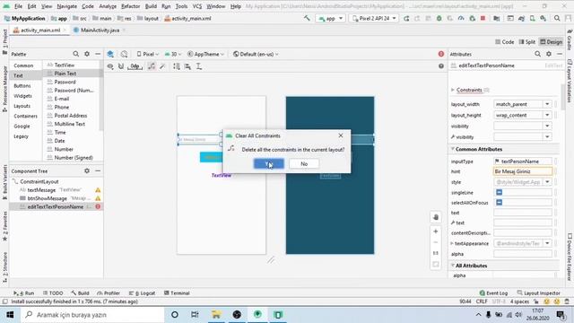Screen dimensions: 574x323
Task: Open the Analyze menu
Action: click(x=108, y=6)
